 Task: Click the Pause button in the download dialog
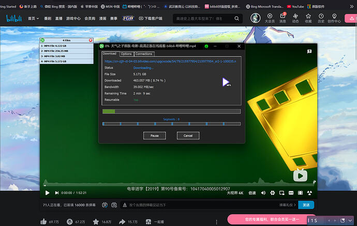click(x=155, y=136)
